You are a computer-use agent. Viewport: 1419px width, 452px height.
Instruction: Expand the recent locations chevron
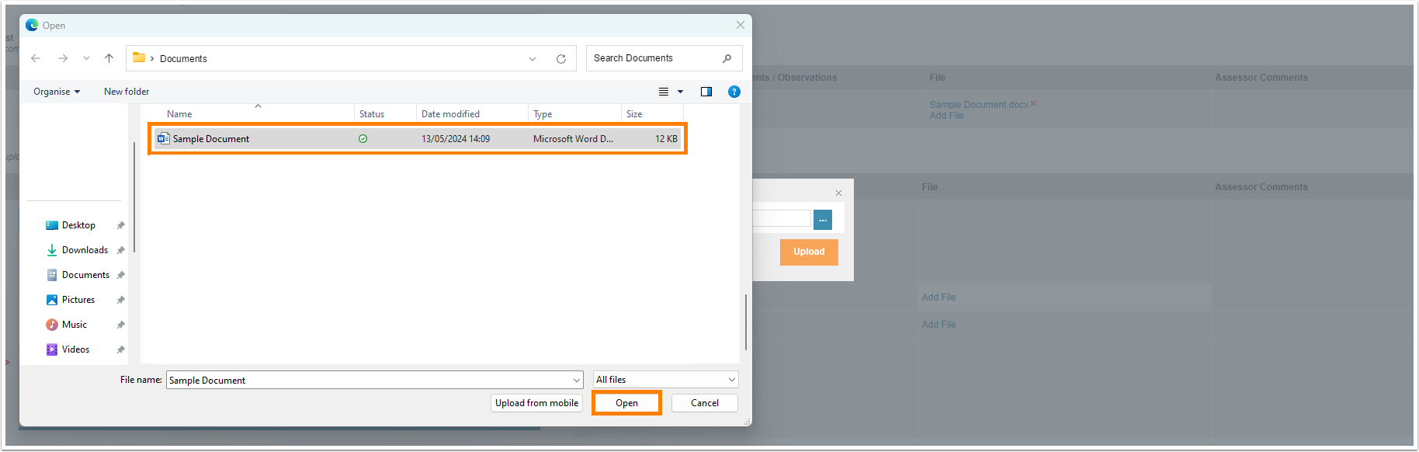86,58
